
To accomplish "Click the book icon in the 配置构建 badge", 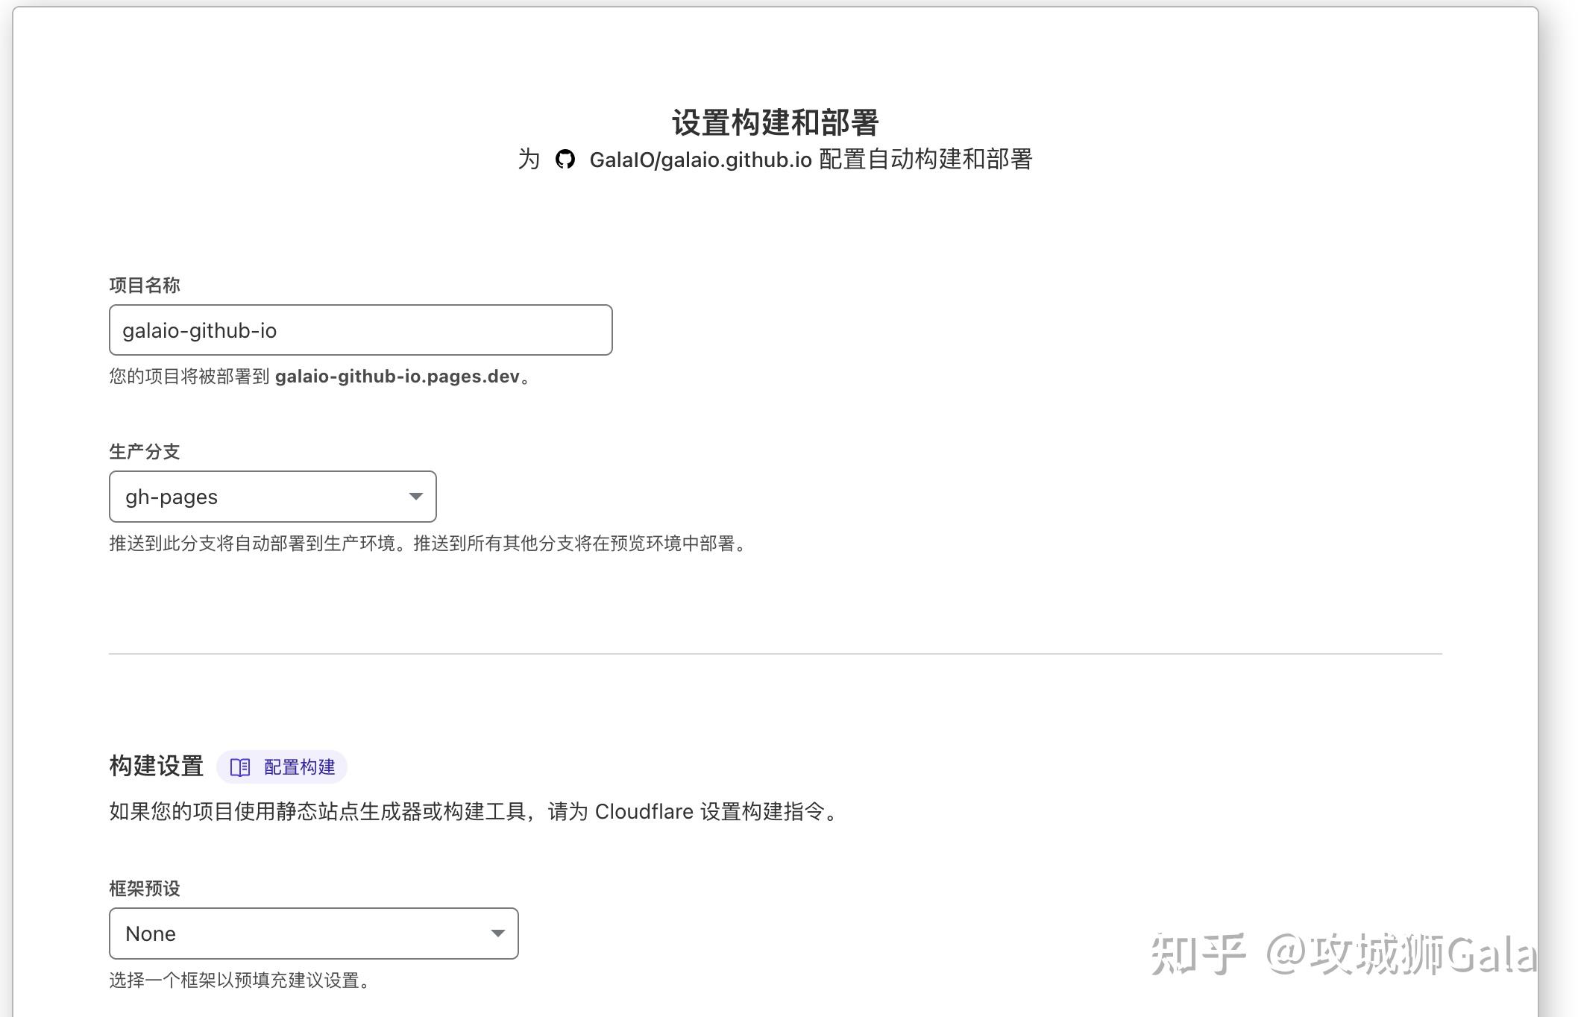I will [239, 766].
